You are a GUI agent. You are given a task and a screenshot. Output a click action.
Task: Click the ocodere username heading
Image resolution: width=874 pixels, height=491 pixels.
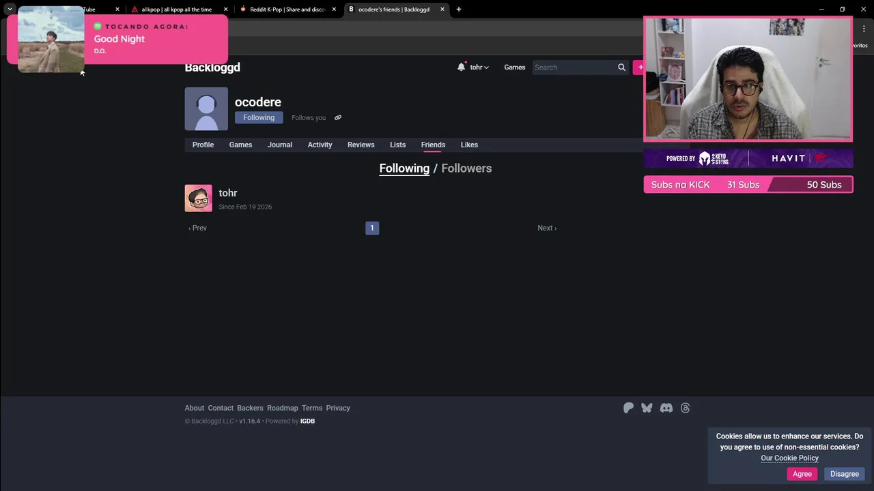[x=258, y=102]
